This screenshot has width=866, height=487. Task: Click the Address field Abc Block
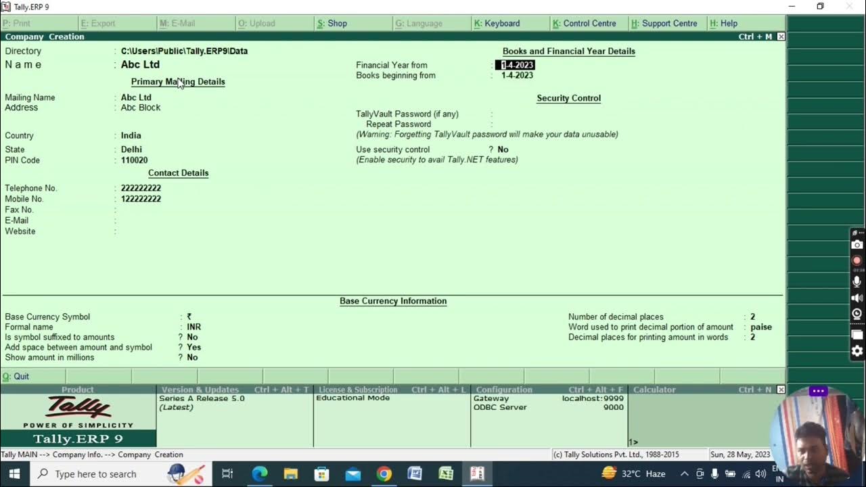click(141, 108)
